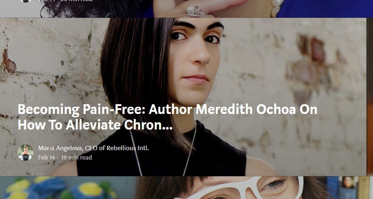This screenshot has width=373, height=199.
Task: Select the "19 min read" label
Action: pyautogui.click(x=76, y=158)
